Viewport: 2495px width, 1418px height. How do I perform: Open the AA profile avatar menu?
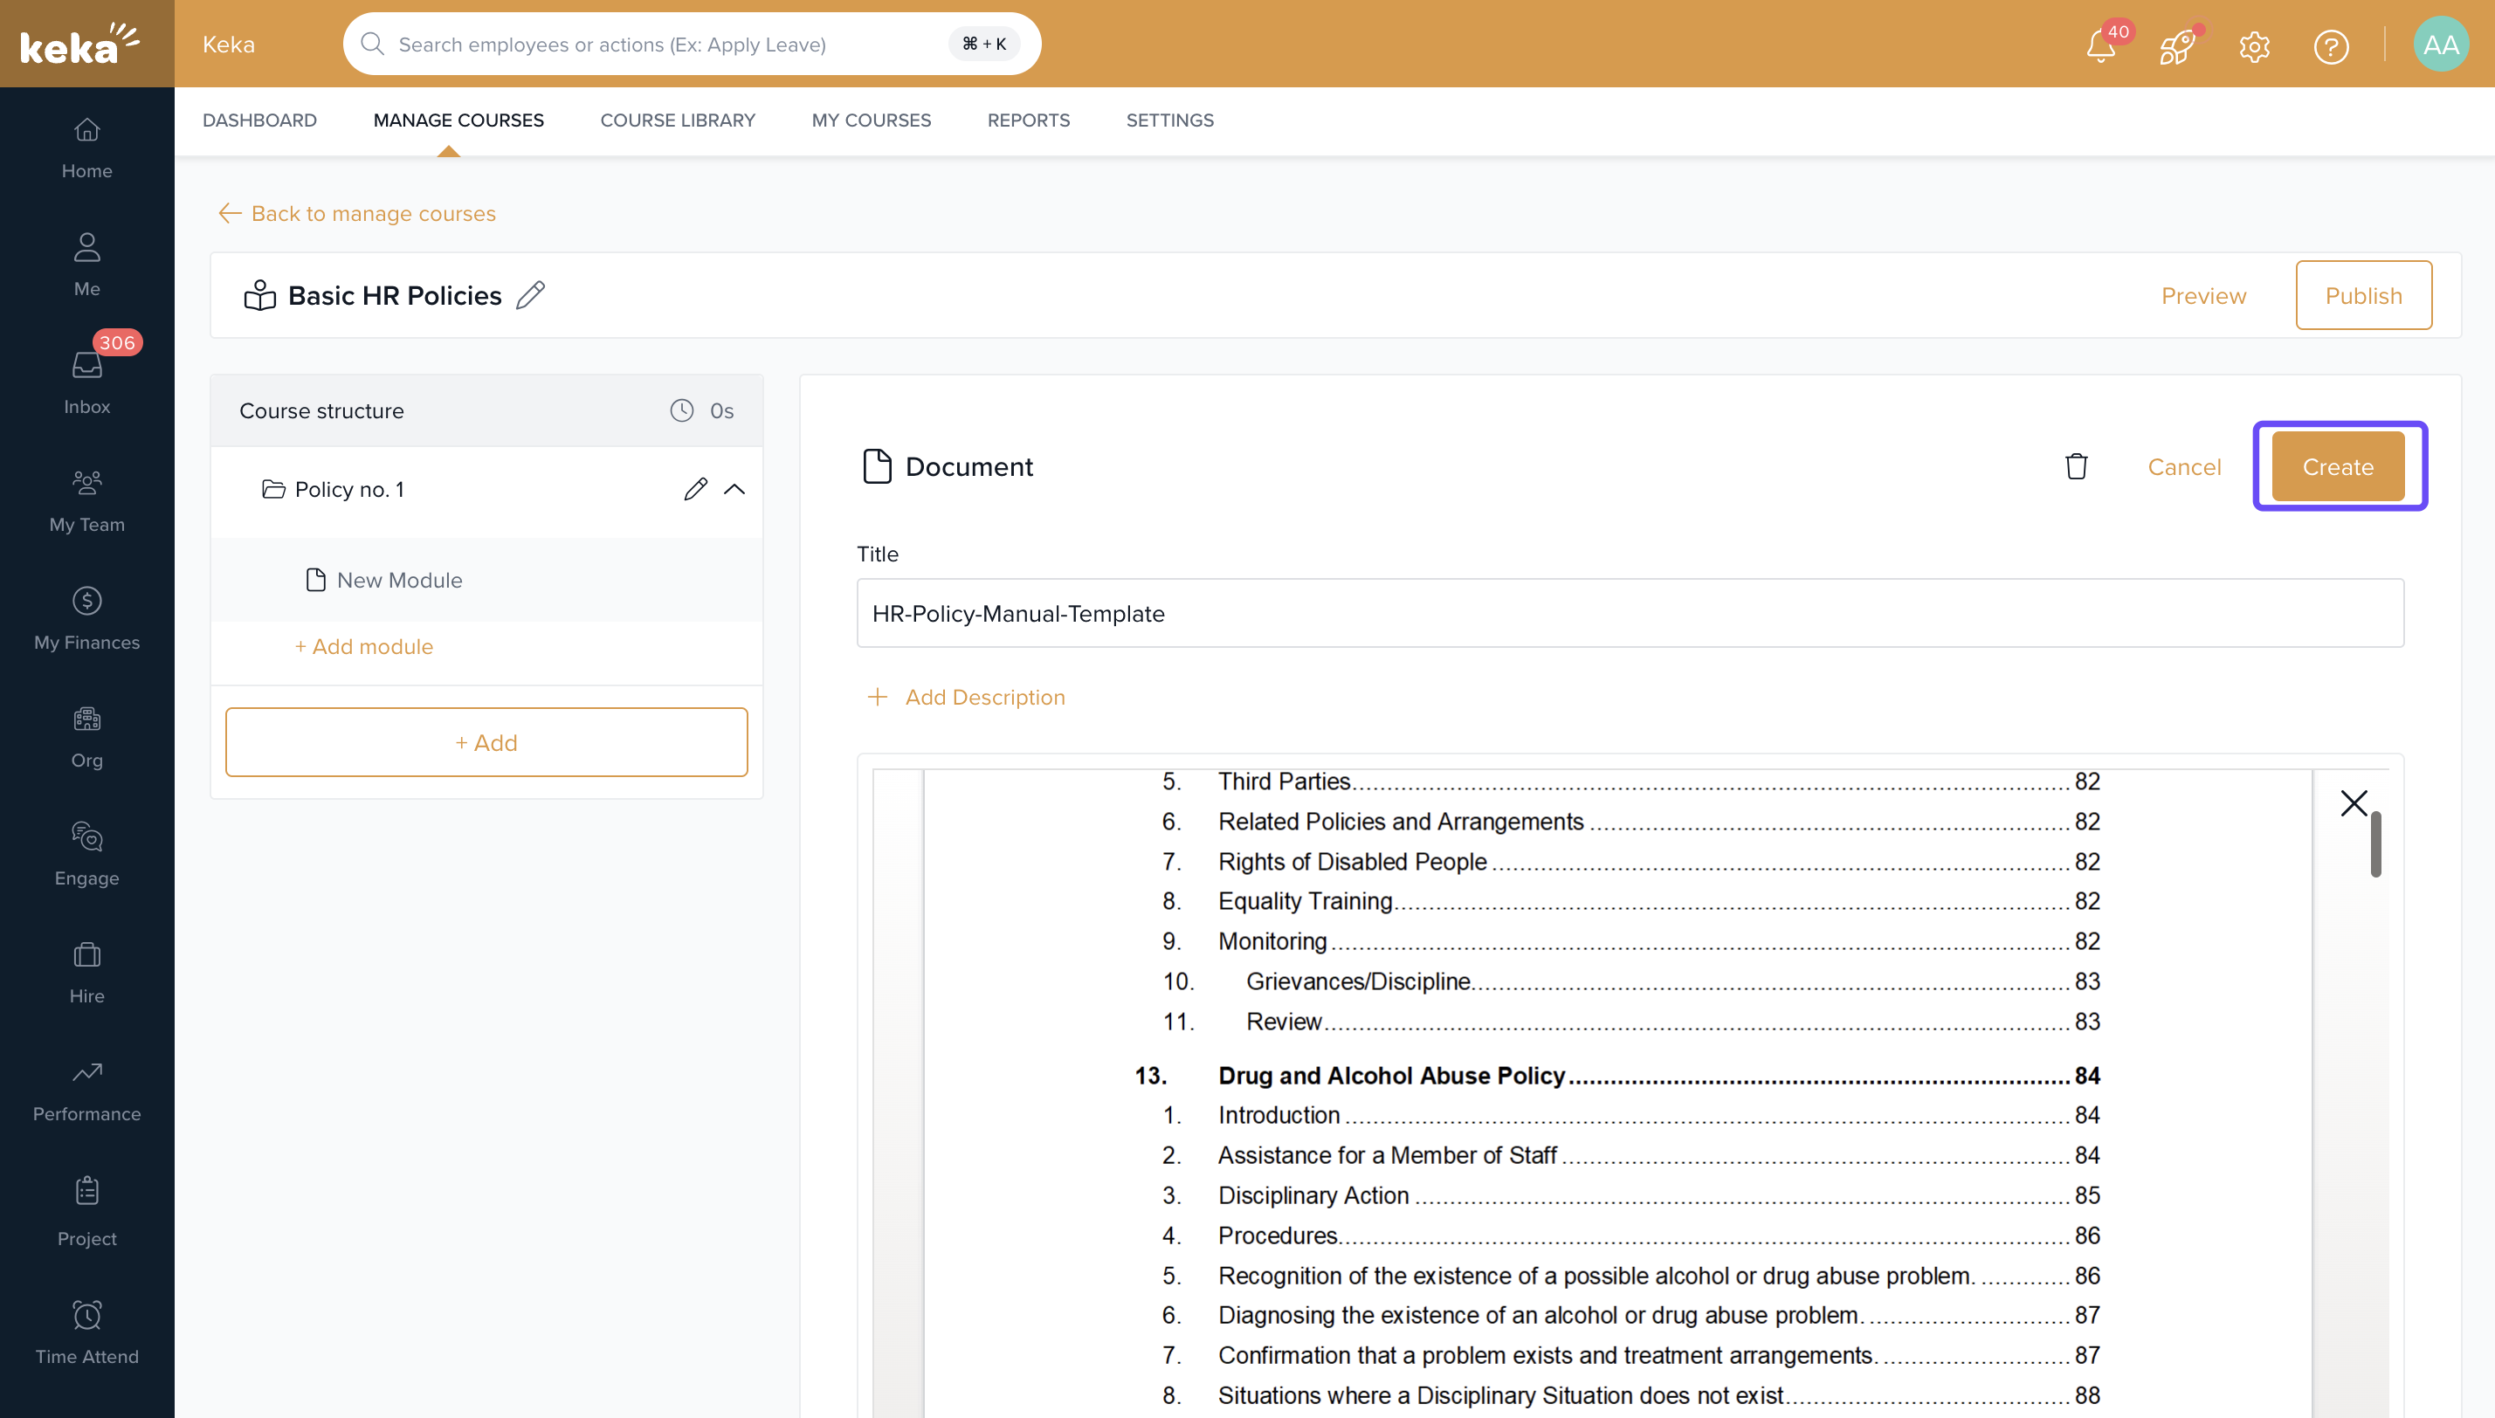click(x=2439, y=45)
